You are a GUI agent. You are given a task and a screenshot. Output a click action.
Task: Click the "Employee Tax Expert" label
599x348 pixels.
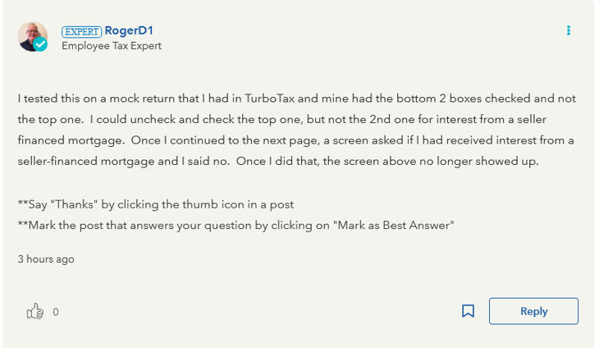coord(112,46)
